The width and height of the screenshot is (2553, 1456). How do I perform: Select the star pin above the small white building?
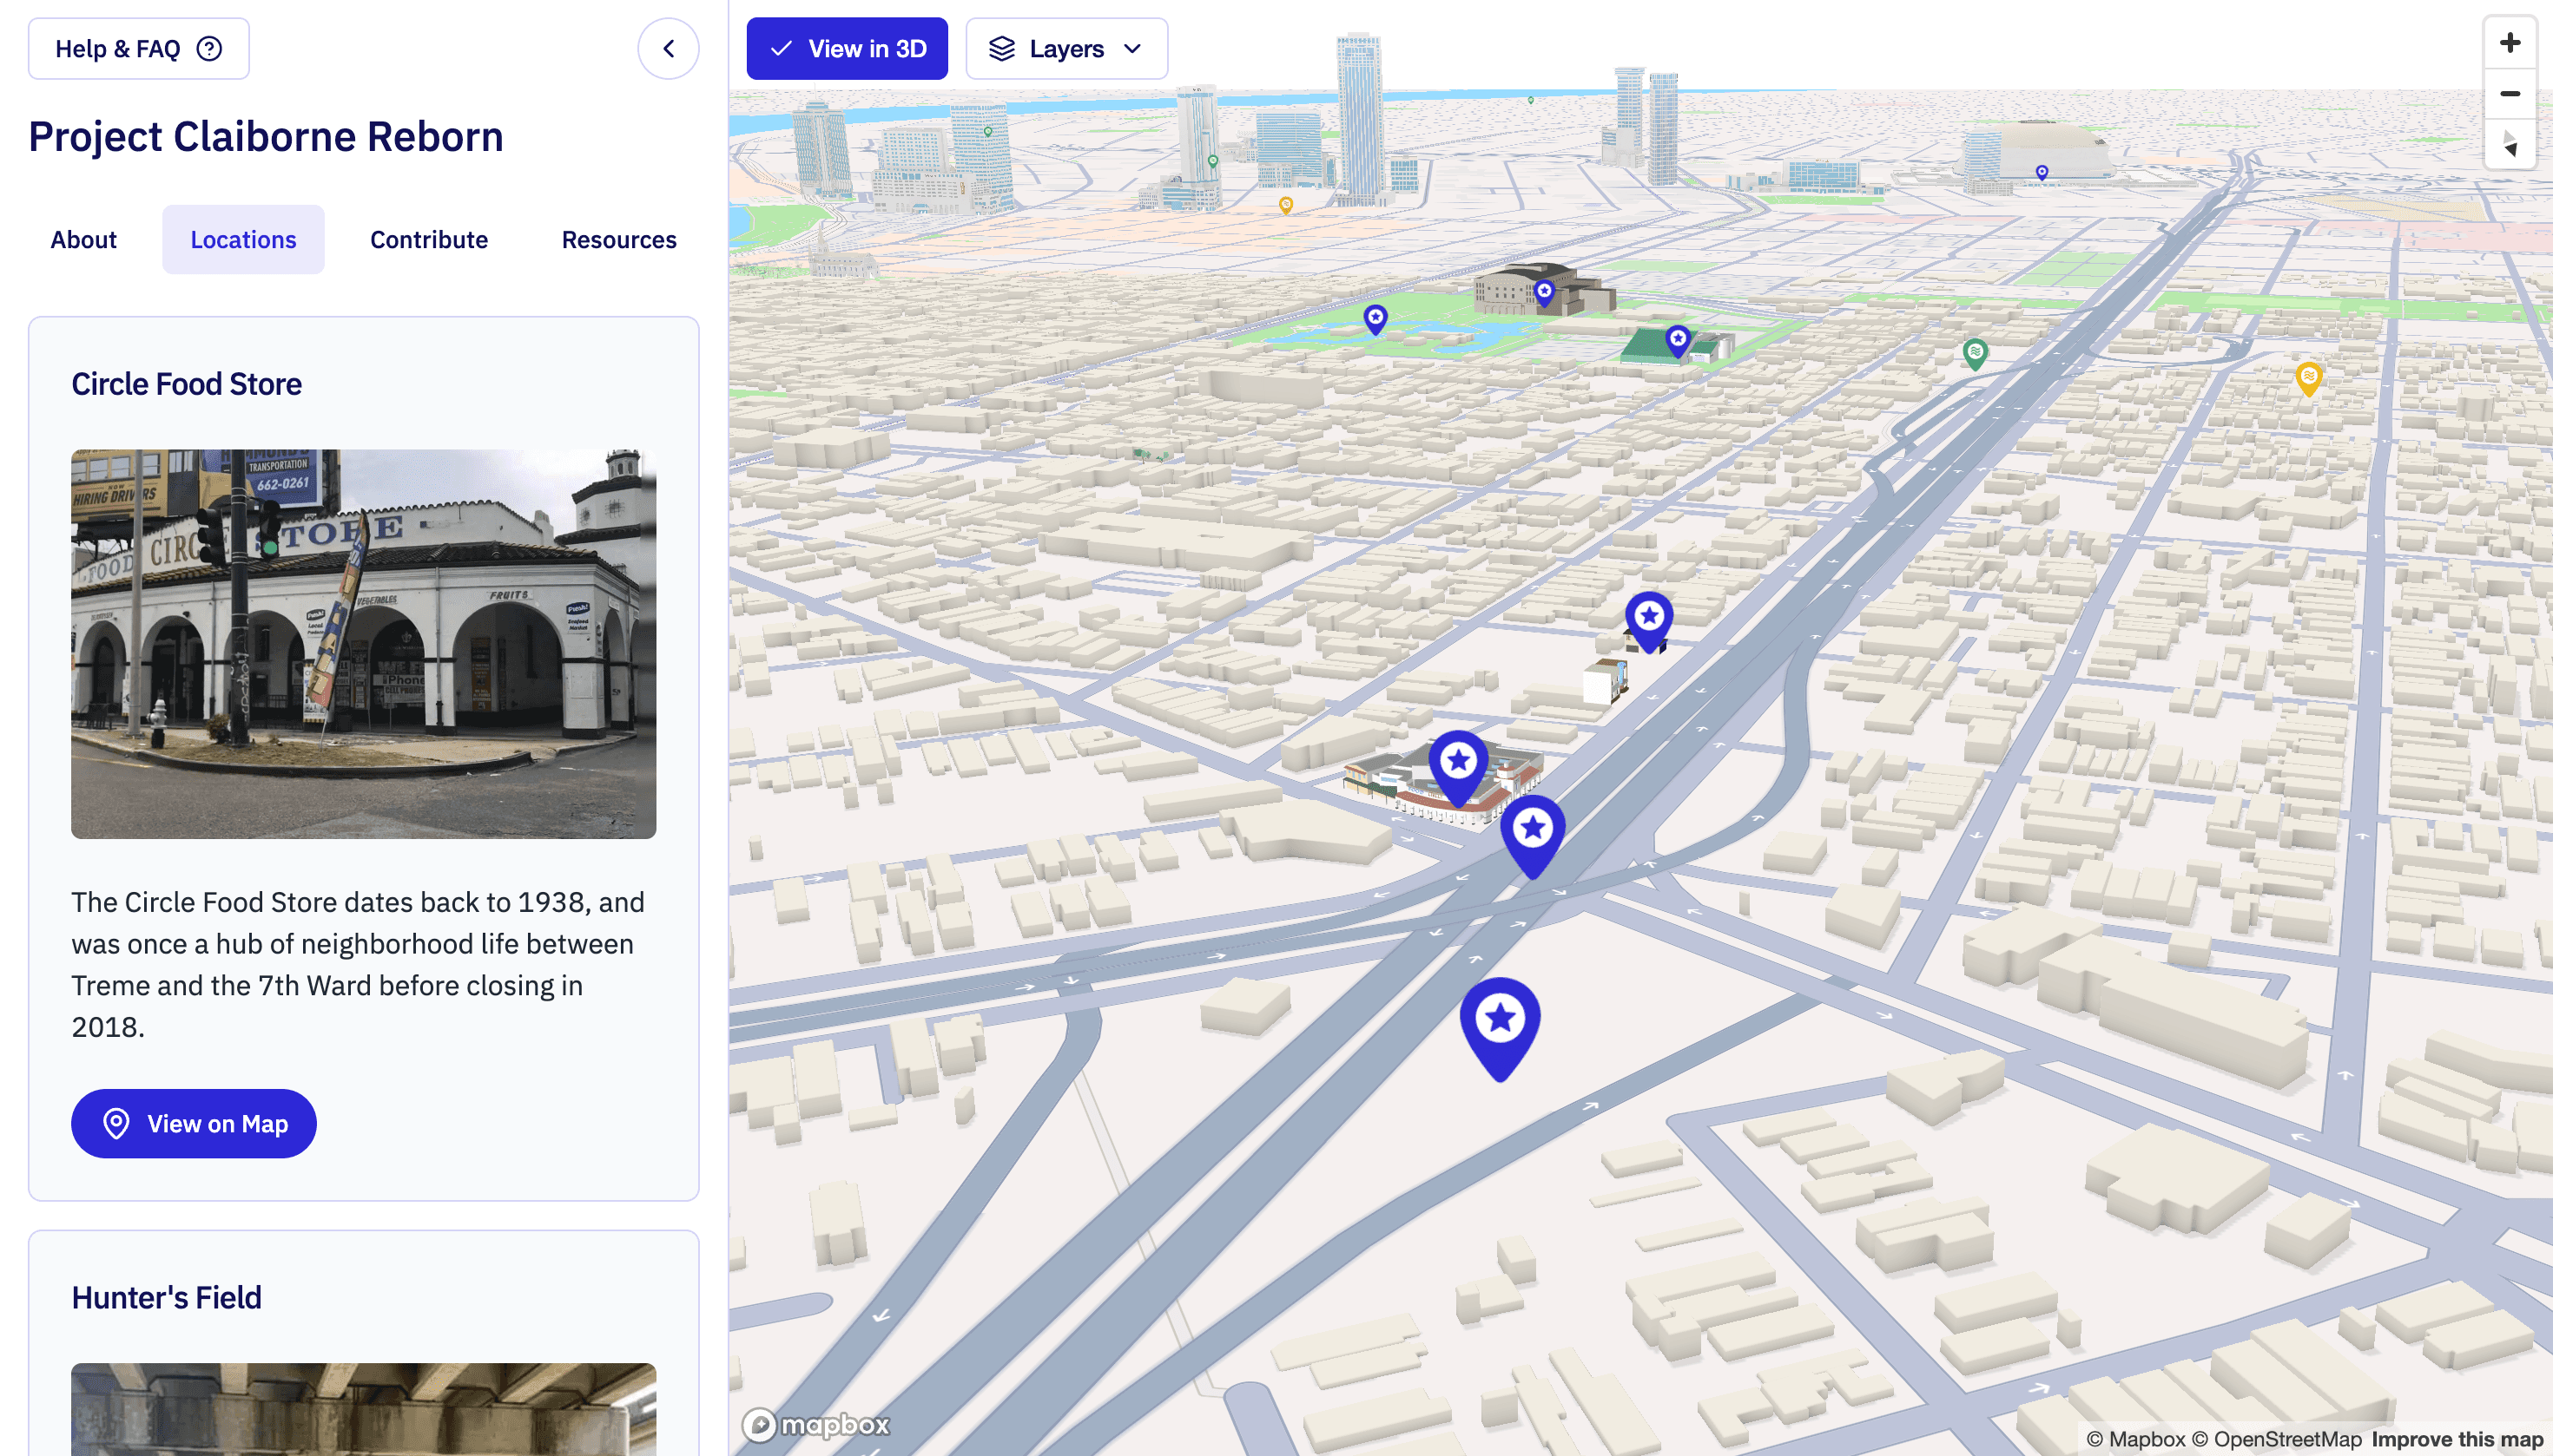[x=1648, y=620]
